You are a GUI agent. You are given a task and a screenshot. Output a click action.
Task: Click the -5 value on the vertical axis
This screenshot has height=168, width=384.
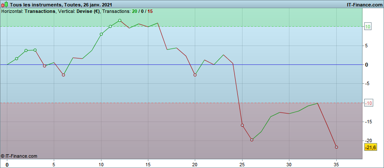(367, 84)
